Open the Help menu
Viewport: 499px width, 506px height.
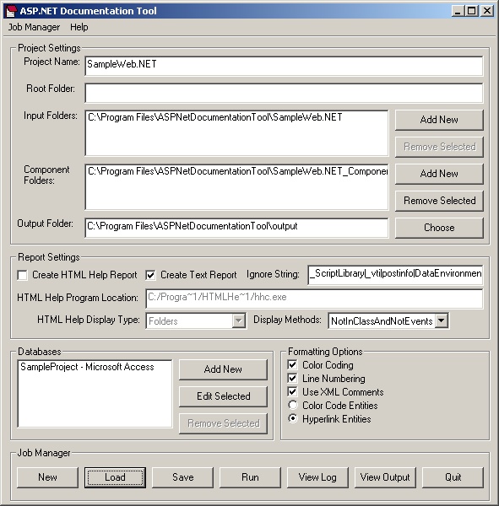click(79, 27)
